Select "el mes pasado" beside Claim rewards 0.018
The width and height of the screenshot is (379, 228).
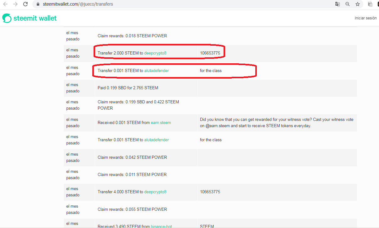[x=73, y=36]
